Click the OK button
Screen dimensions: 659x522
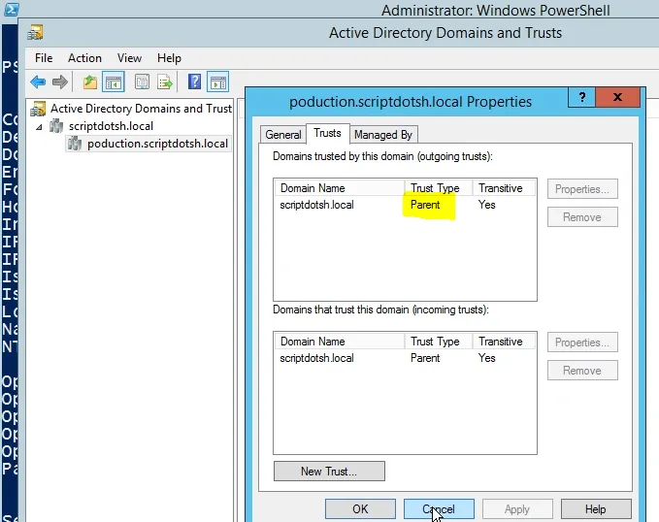(x=360, y=509)
